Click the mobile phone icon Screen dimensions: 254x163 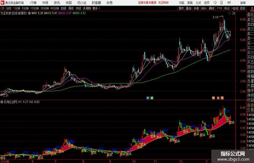pos(221,3)
